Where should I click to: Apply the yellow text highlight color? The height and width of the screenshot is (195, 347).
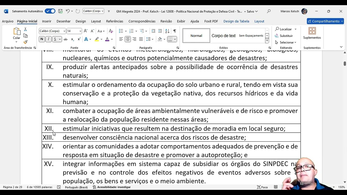pyautogui.click(x=97, y=39)
